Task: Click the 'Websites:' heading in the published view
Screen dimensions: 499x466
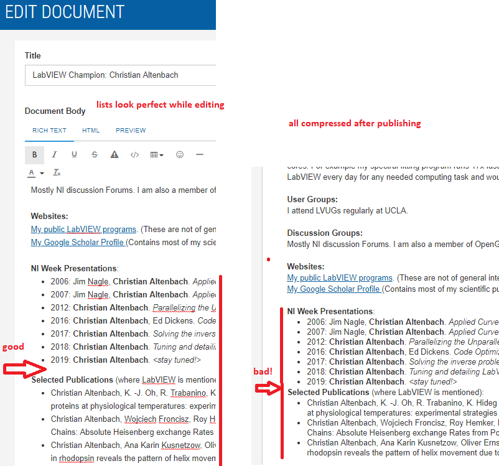Action: pos(305,266)
